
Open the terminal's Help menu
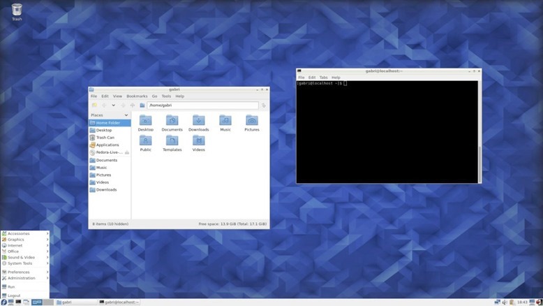336,78
